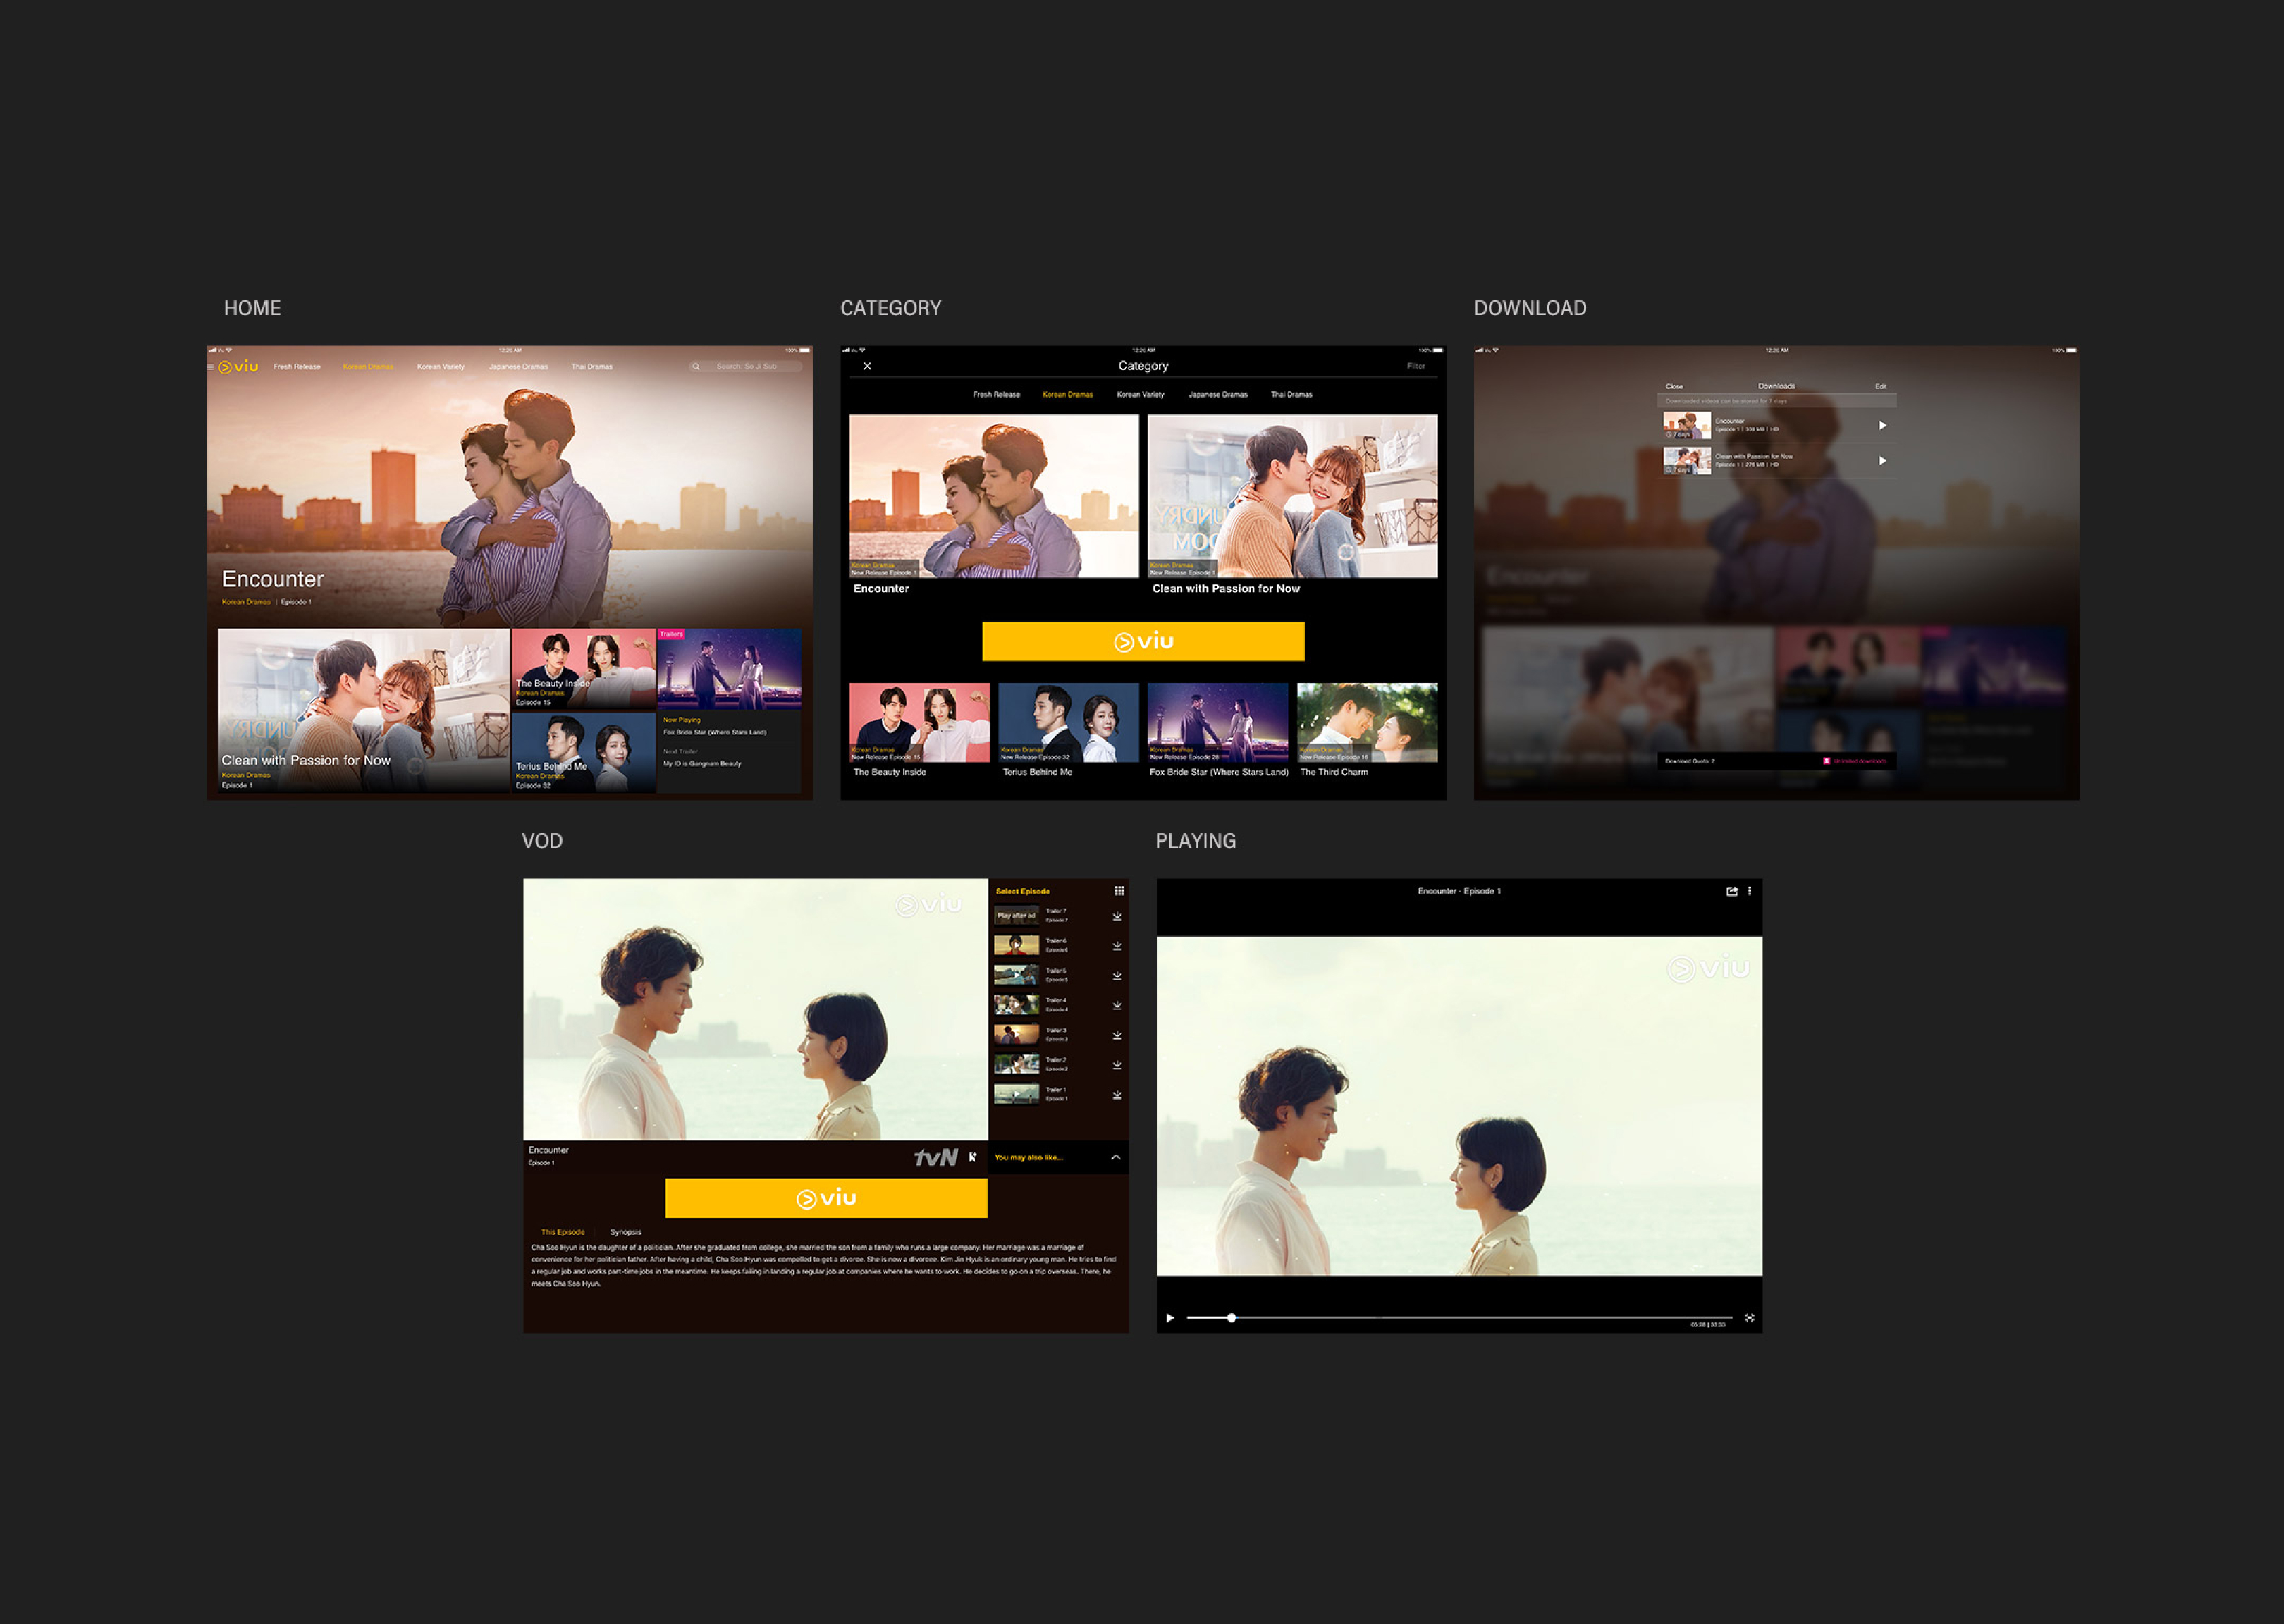Select Korean Variety tab in Category
2284x1624 pixels.
pyautogui.click(x=1140, y=395)
